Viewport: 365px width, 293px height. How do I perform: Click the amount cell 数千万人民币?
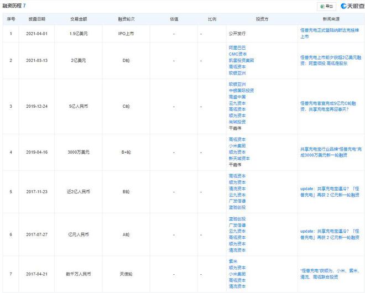(79, 274)
